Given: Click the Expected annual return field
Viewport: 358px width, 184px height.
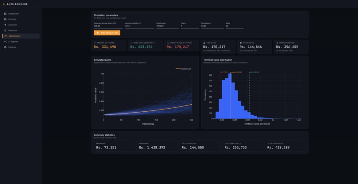Looking at the screenshot, I should [x=108, y=26].
